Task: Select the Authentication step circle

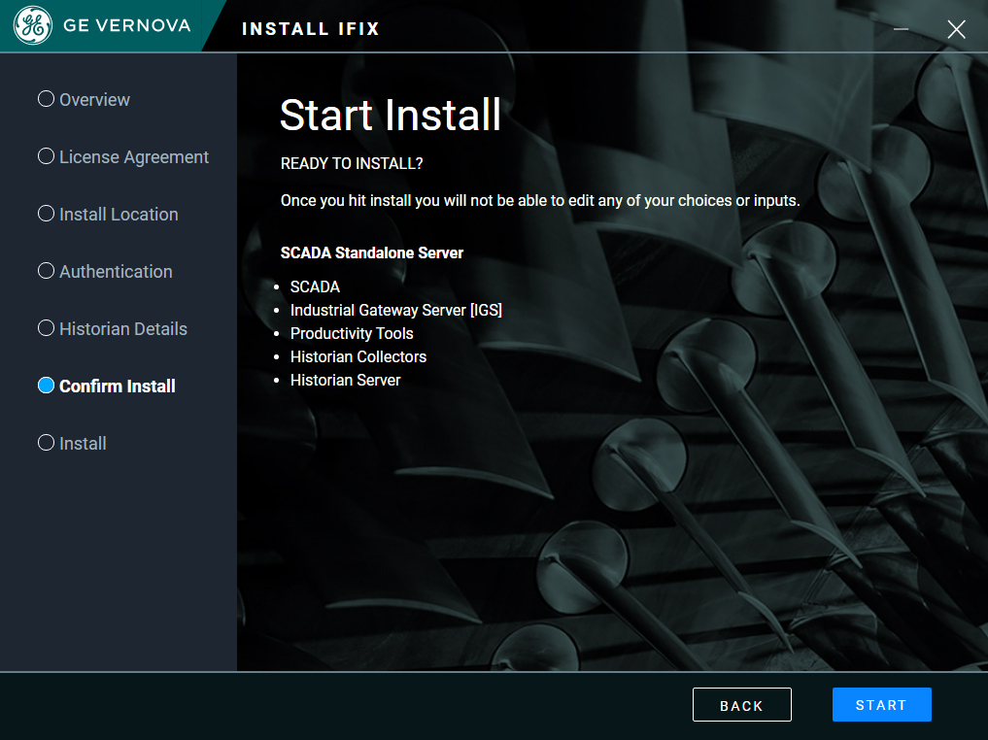Action: (x=46, y=271)
